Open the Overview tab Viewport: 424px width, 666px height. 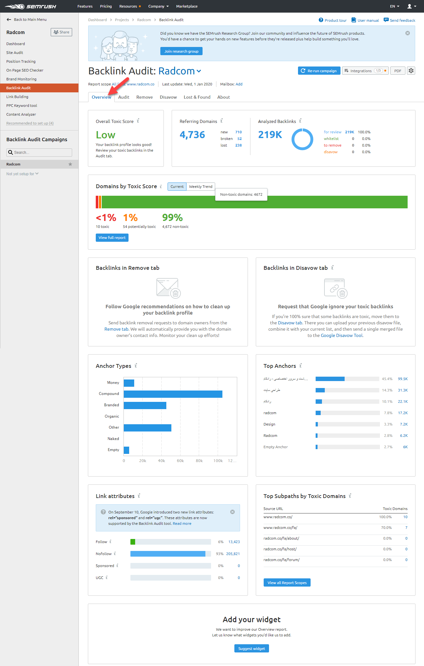[101, 97]
